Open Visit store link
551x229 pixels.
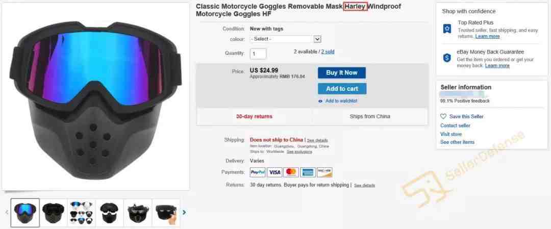451,134
